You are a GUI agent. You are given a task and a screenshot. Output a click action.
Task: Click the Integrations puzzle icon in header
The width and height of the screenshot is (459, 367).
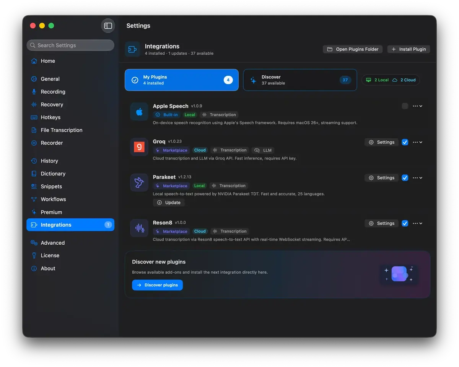tap(132, 49)
